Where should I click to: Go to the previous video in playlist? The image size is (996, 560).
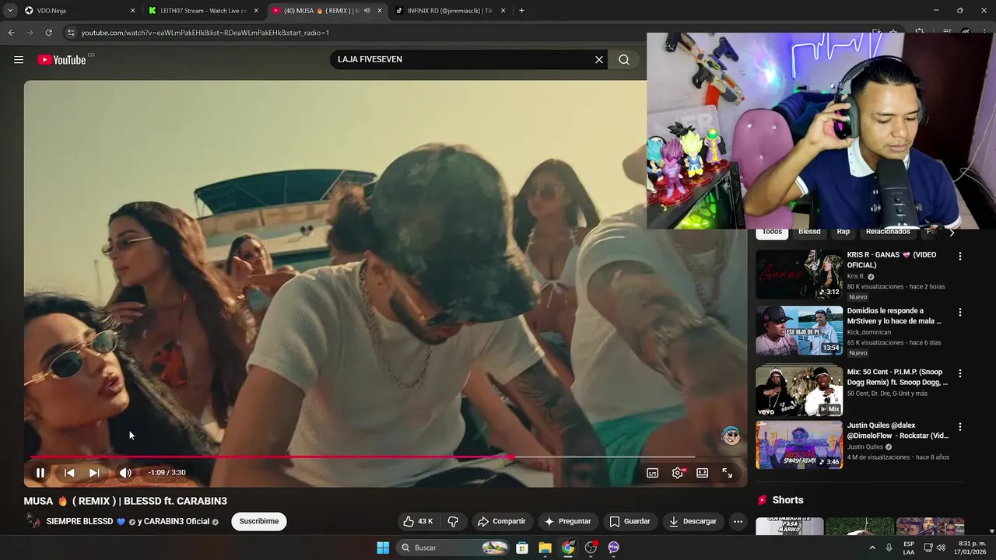click(69, 472)
